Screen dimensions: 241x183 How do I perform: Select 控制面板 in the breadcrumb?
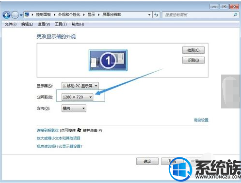43,15
